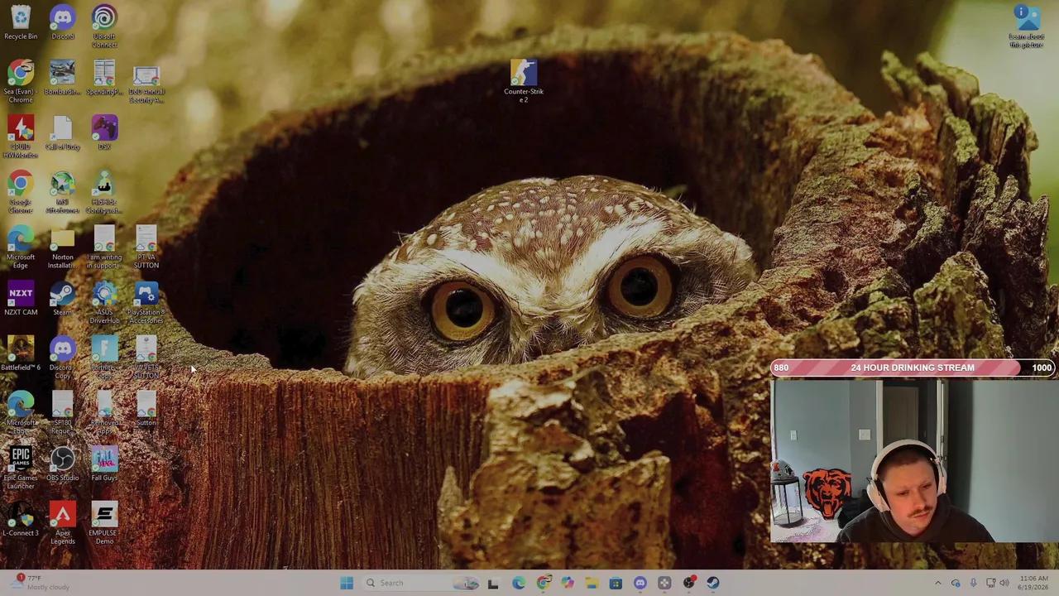This screenshot has width=1059, height=596.
Task: Select the Steam shortcut on the desktop
Action: click(63, 299)
